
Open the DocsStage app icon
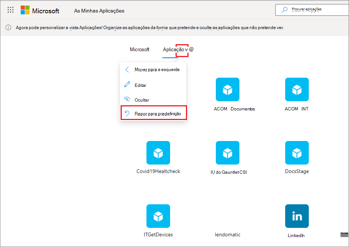(x=297, y=153)
